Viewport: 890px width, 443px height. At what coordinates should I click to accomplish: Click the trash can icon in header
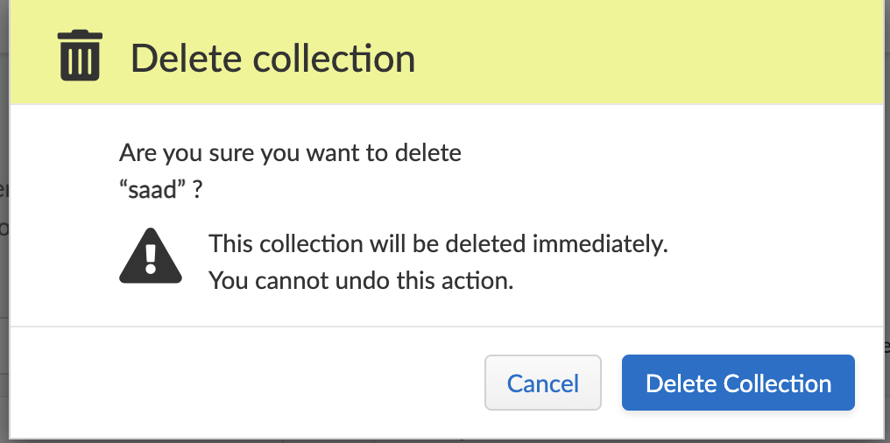point(80,55)
